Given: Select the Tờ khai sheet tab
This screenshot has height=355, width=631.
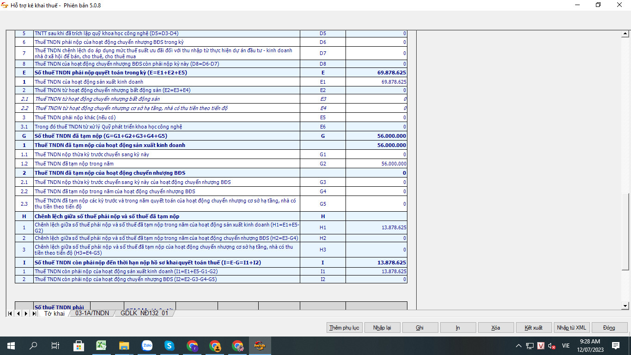Looking at the screenshot, I should pyautogui.click(x=54, y=313).
